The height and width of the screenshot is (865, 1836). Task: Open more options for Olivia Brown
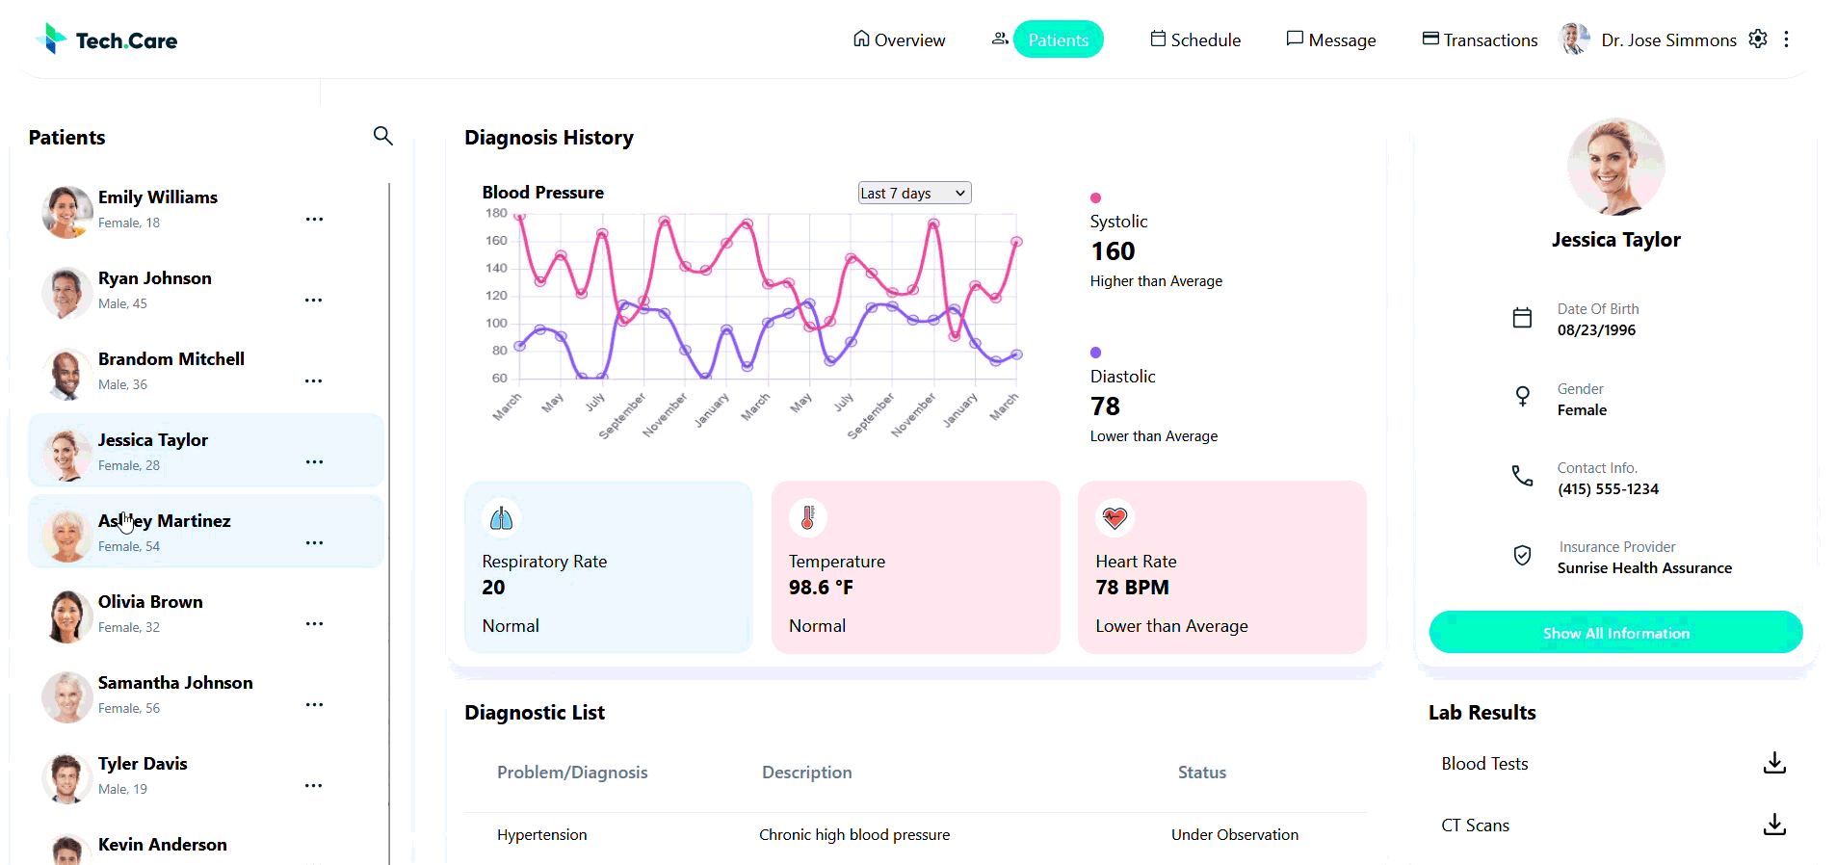pyautogui.click(x=314, y=624)
